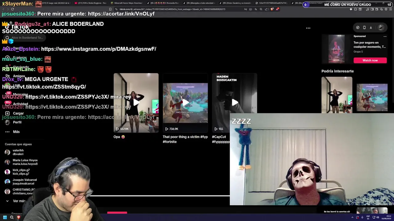The image size is (394, 221).
Task: Click the 'Opa' video caption
Action: (x=119, y=137)
